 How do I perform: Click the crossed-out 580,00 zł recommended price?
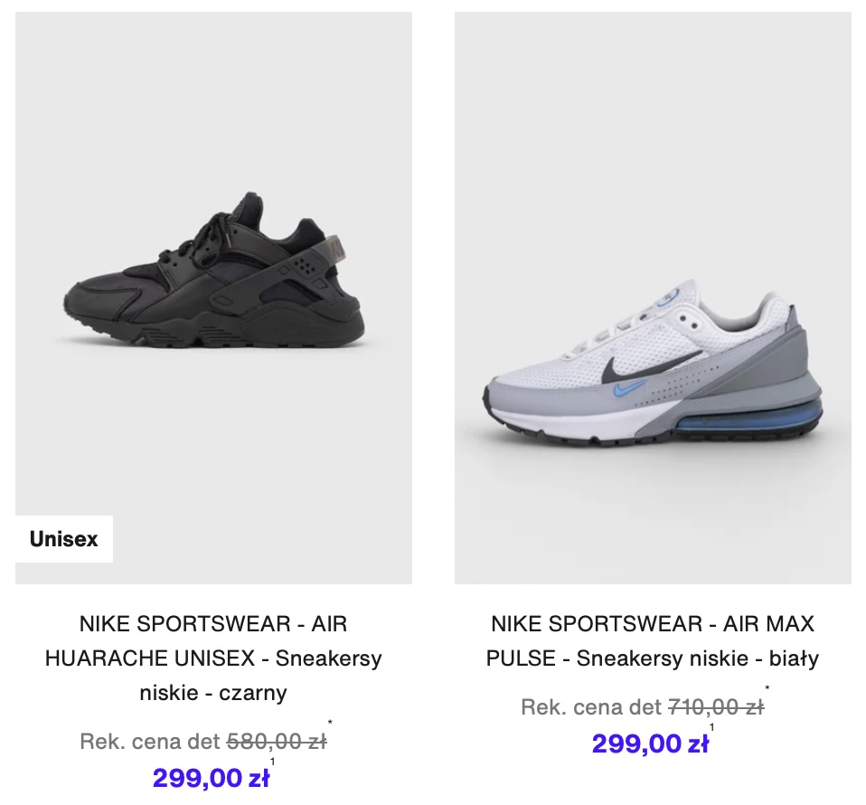pos(277,742)
